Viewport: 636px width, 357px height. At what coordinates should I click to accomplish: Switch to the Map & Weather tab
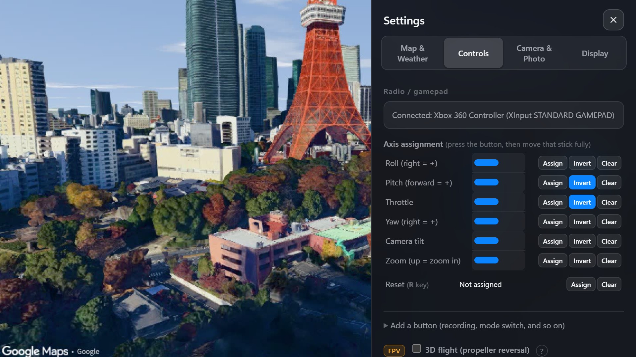point(412,53)
